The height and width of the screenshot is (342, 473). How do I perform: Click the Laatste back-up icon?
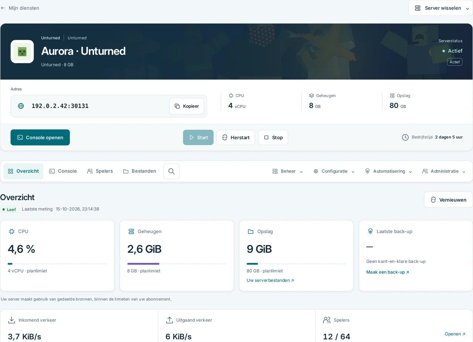(x=370, y=232)
